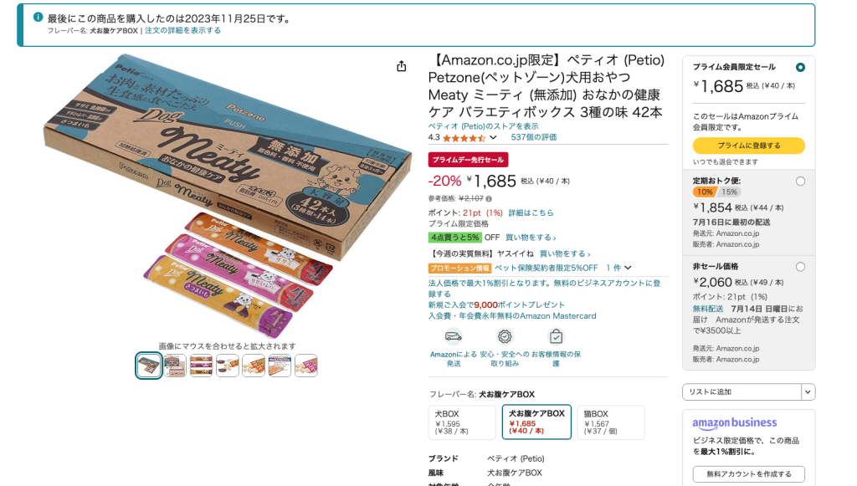Click the プライムに登録する button
The image size is (857, 486).
[x=748, y=146]
